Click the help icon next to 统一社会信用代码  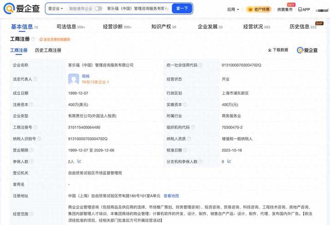point(201,65)
